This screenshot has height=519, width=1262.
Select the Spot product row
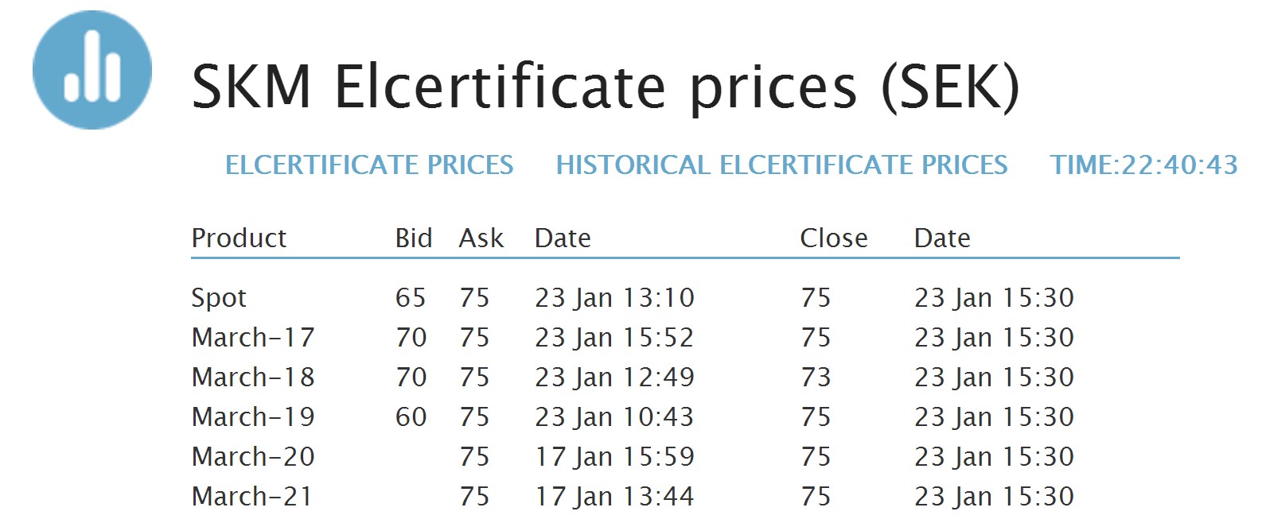click(219, 298)
